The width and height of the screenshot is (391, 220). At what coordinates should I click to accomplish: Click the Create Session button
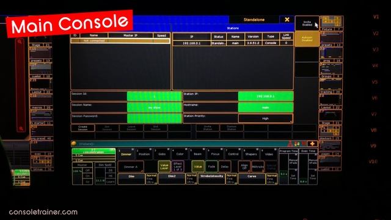pyautogui.click(x=82, y=128)
